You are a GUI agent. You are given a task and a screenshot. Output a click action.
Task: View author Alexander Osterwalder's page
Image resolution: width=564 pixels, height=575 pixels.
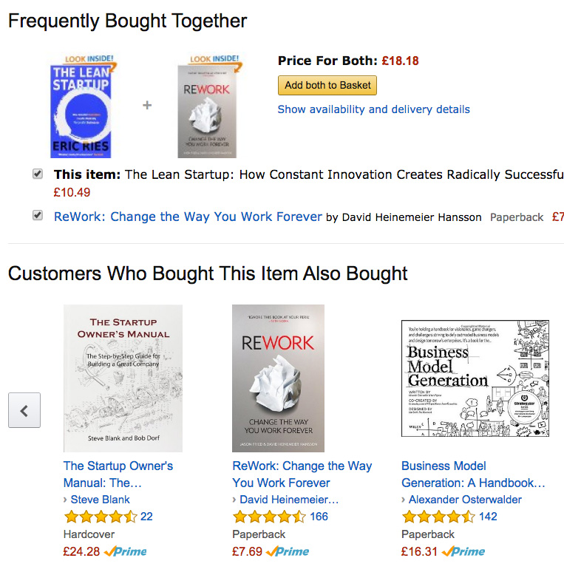coord(465,500)
